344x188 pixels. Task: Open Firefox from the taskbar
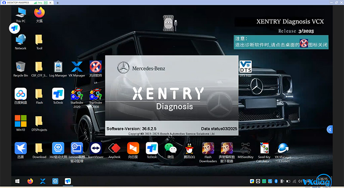[30, 181]
